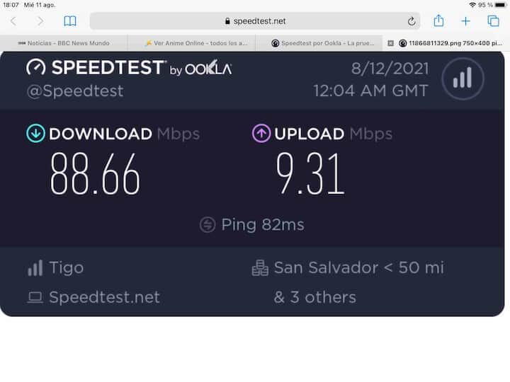The height and width of the screenshot is (382, 510).
Task: Close the 11866811329.png tab
Action: coord(390,43)
